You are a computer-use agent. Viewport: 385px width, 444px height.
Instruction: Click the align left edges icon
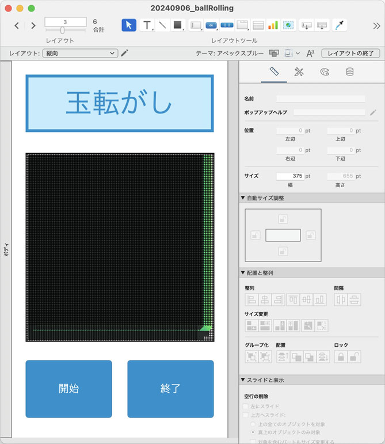pyautogui.click(x=251, y=299)
